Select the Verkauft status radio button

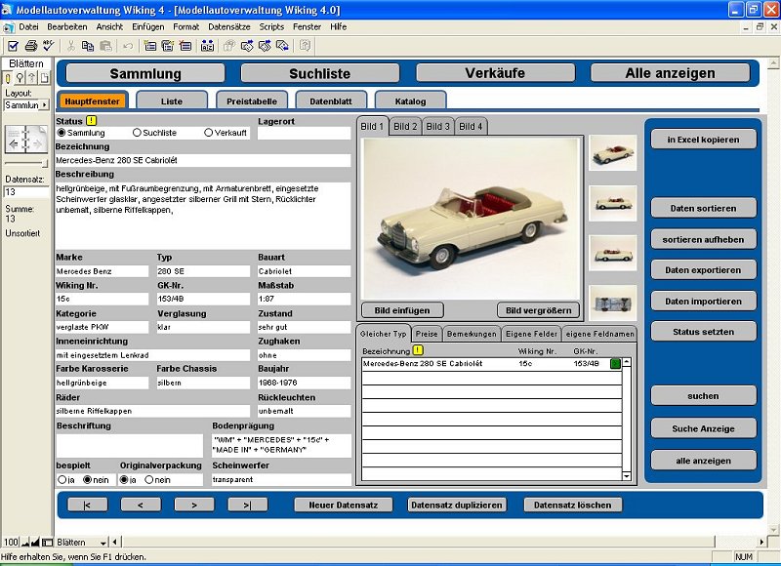coord(209,133)
